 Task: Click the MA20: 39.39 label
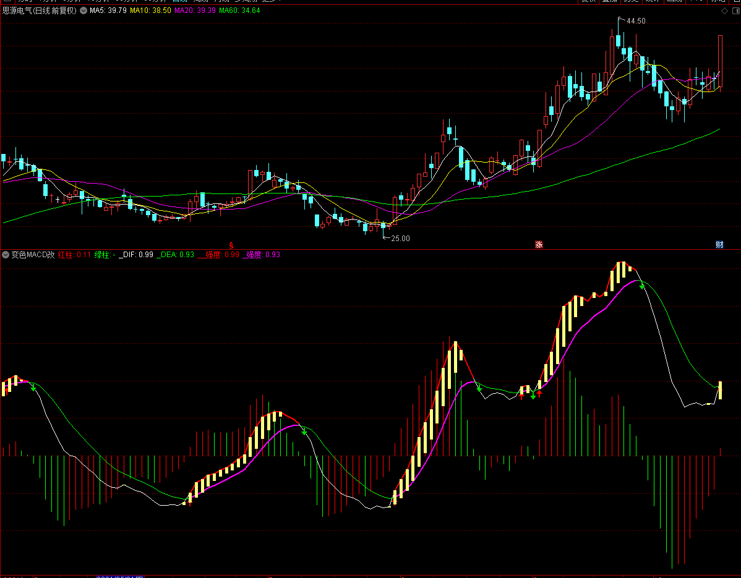click(195, 11)
